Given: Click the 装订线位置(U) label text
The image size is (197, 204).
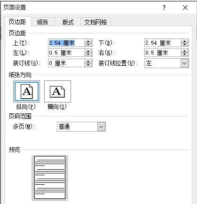Looking at the screenshot, I should pyautogui.click(x=118, y=63).
